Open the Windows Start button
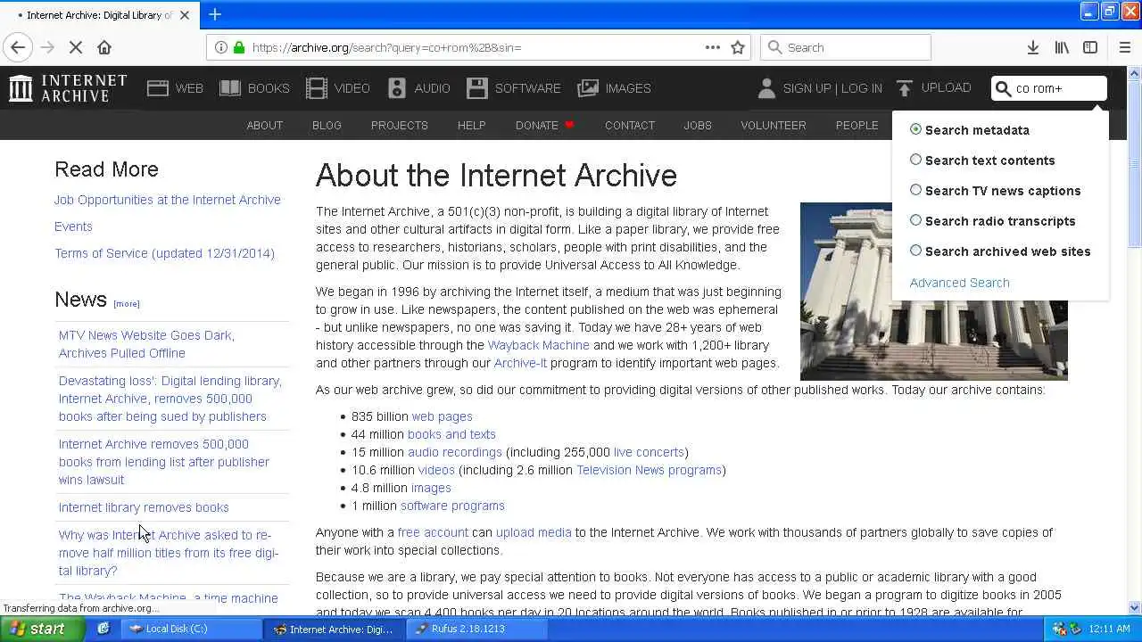 click(41, 629)
